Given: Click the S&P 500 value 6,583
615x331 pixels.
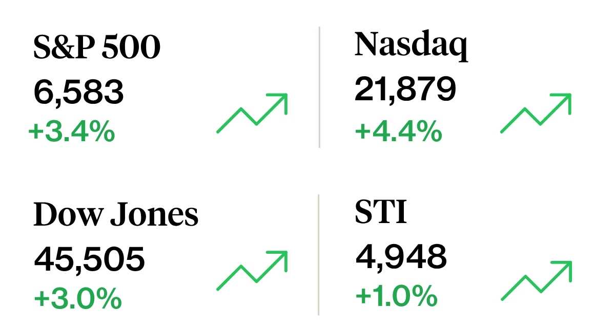Looking at the screenshot, I should pos(78,93).
